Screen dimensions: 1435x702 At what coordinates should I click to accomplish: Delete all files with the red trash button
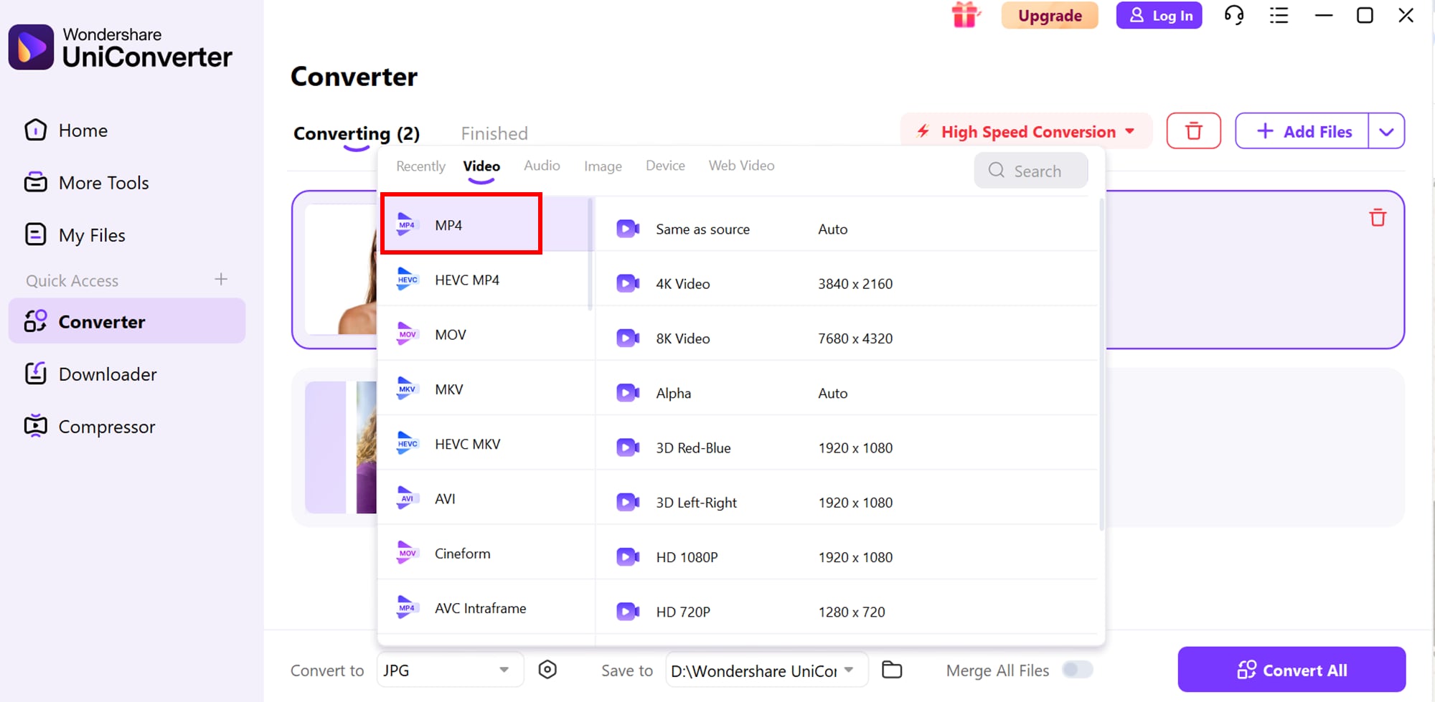click(1193, 131)
